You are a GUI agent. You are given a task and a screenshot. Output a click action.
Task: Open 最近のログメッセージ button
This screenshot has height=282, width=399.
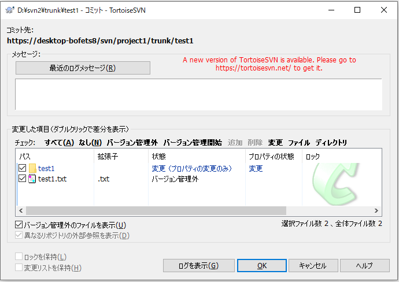point(83,68)
